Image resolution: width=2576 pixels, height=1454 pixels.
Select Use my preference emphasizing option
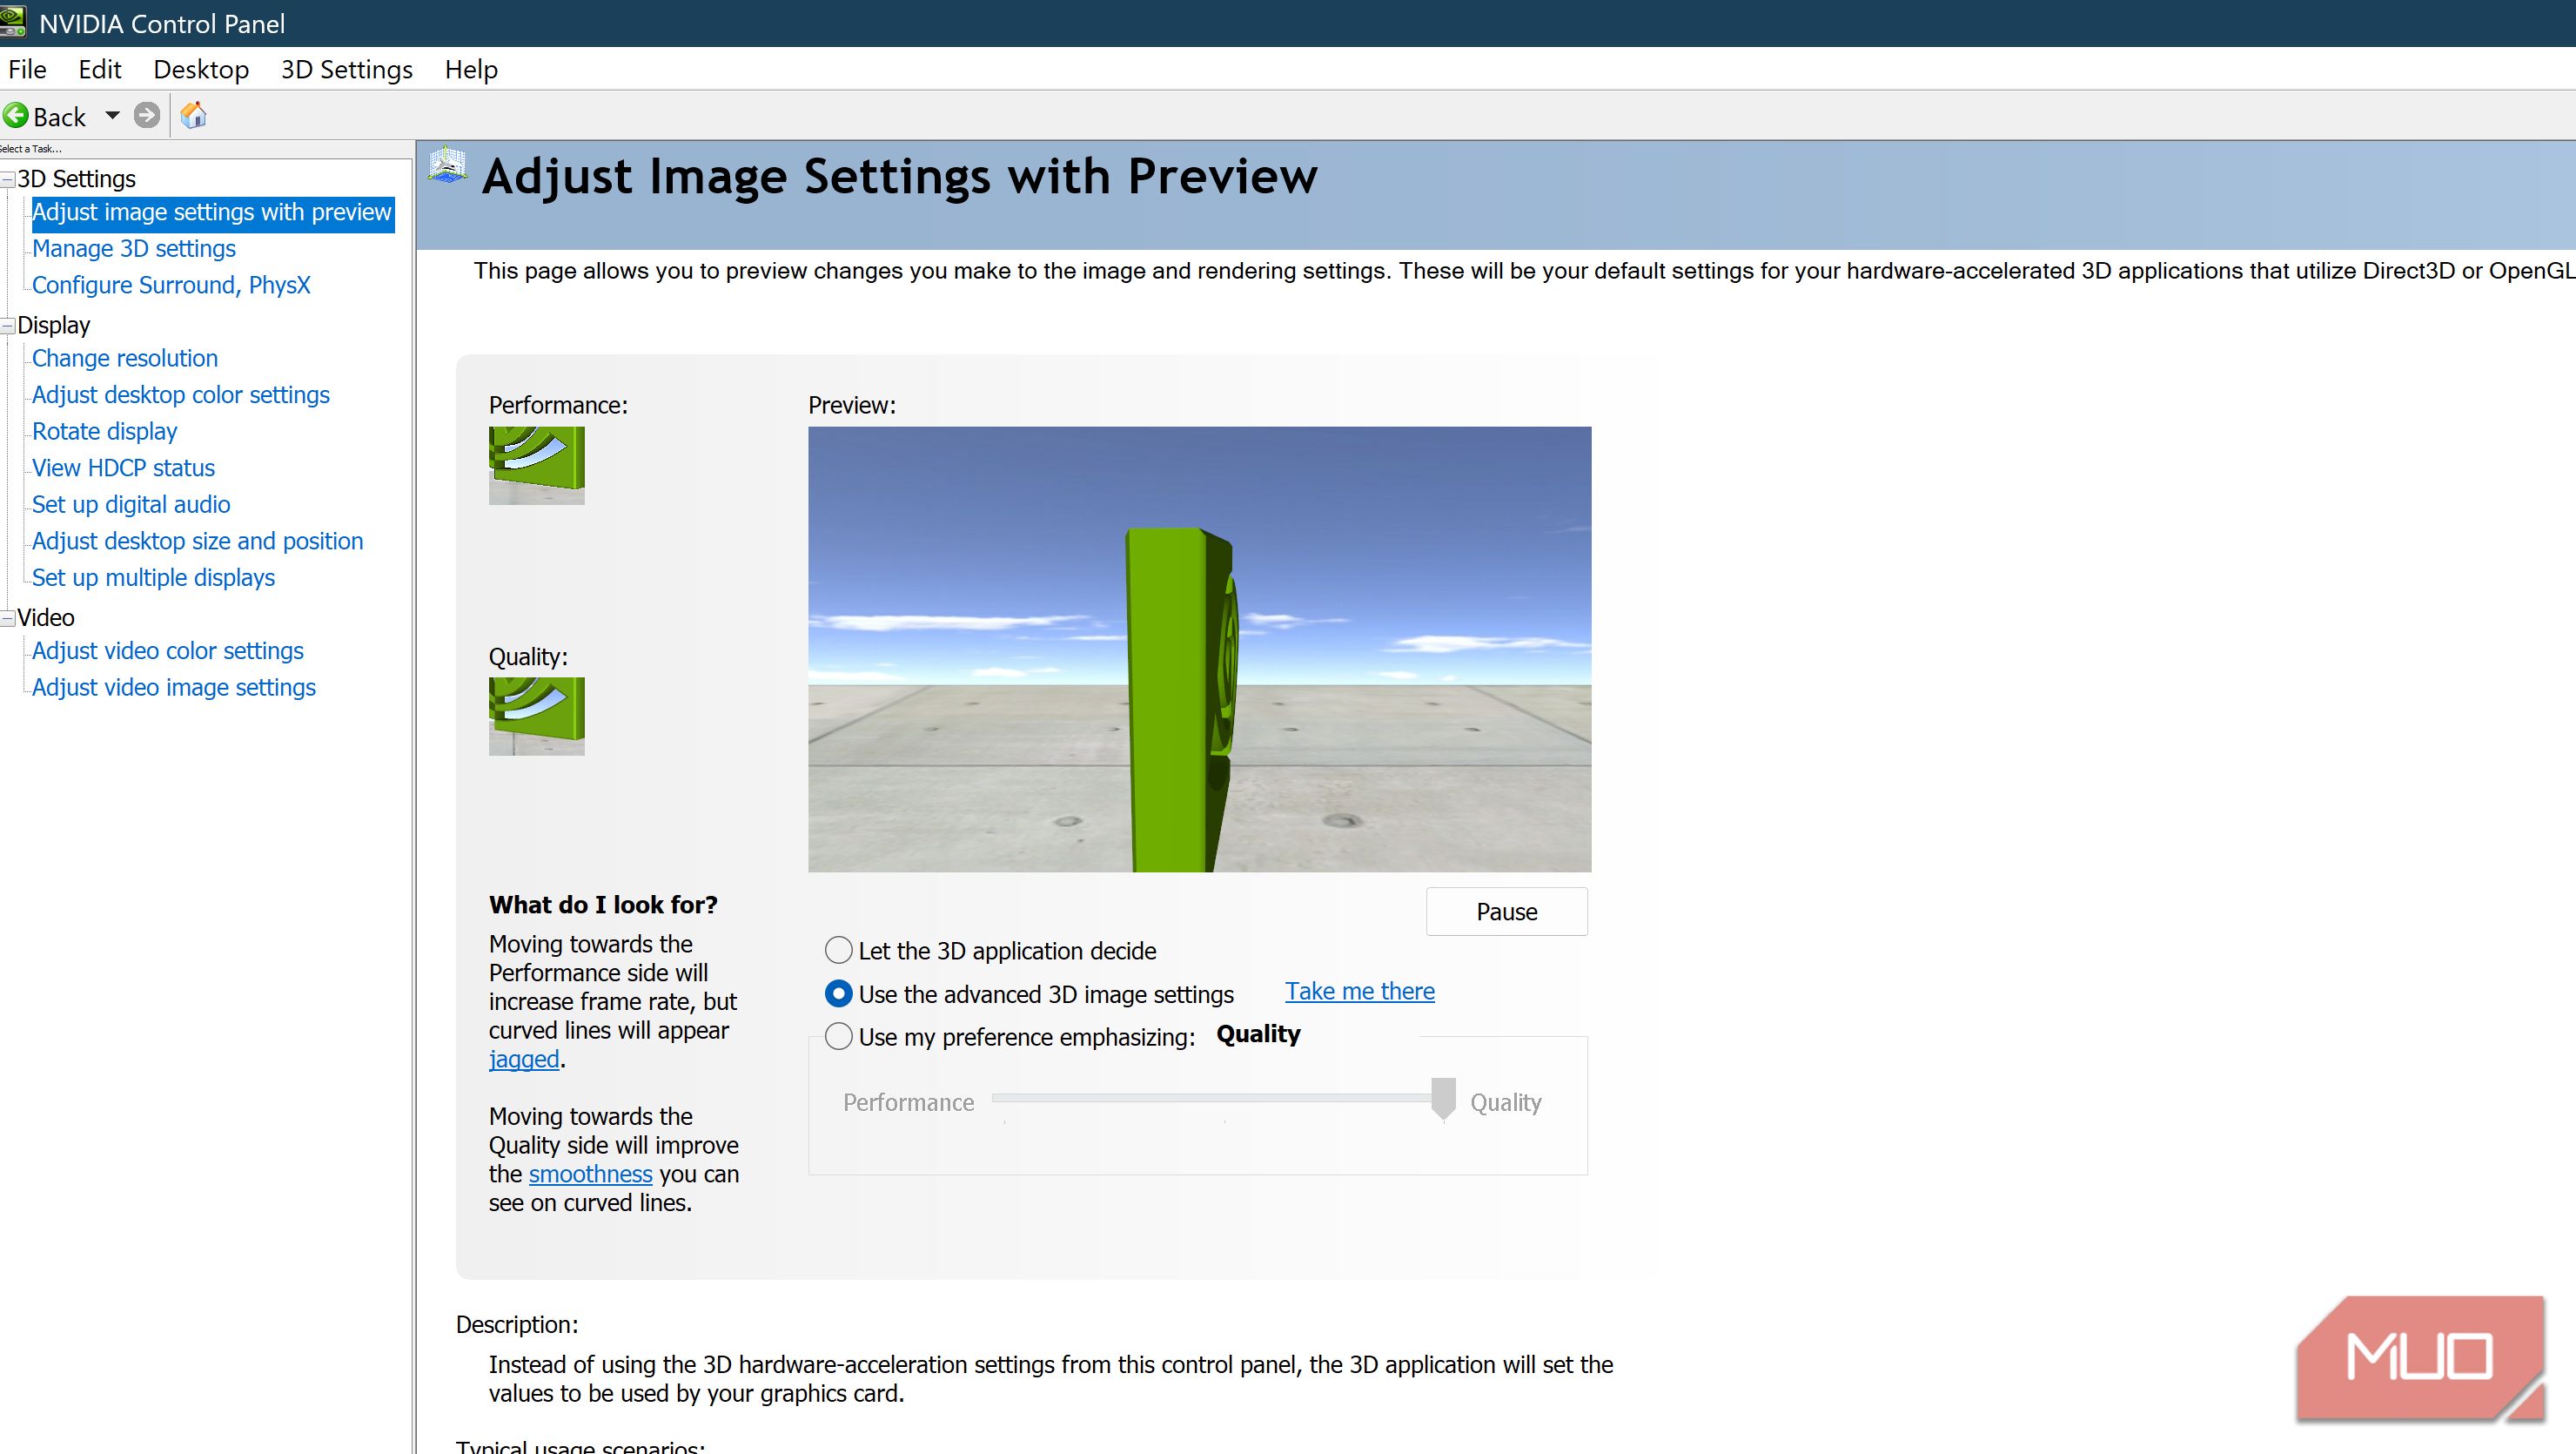[x=838, y=1037]
